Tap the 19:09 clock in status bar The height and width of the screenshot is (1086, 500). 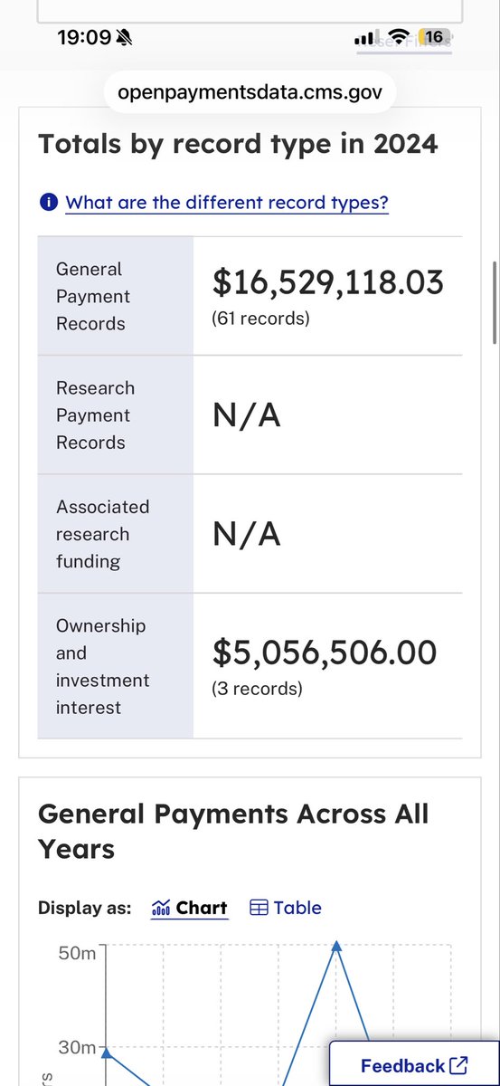tap(84, 38)
